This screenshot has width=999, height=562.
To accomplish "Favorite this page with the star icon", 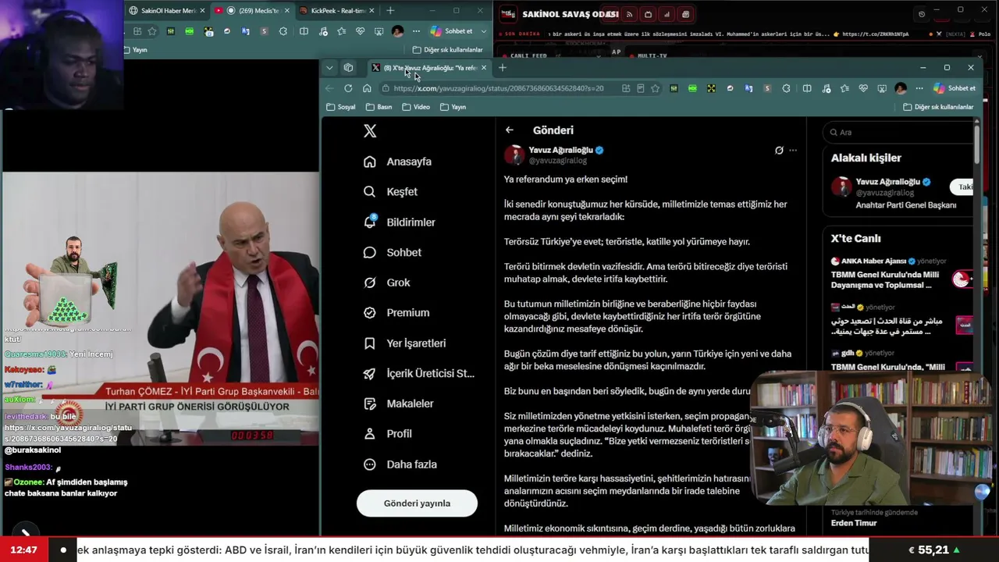I will click(x=655, y=88).
